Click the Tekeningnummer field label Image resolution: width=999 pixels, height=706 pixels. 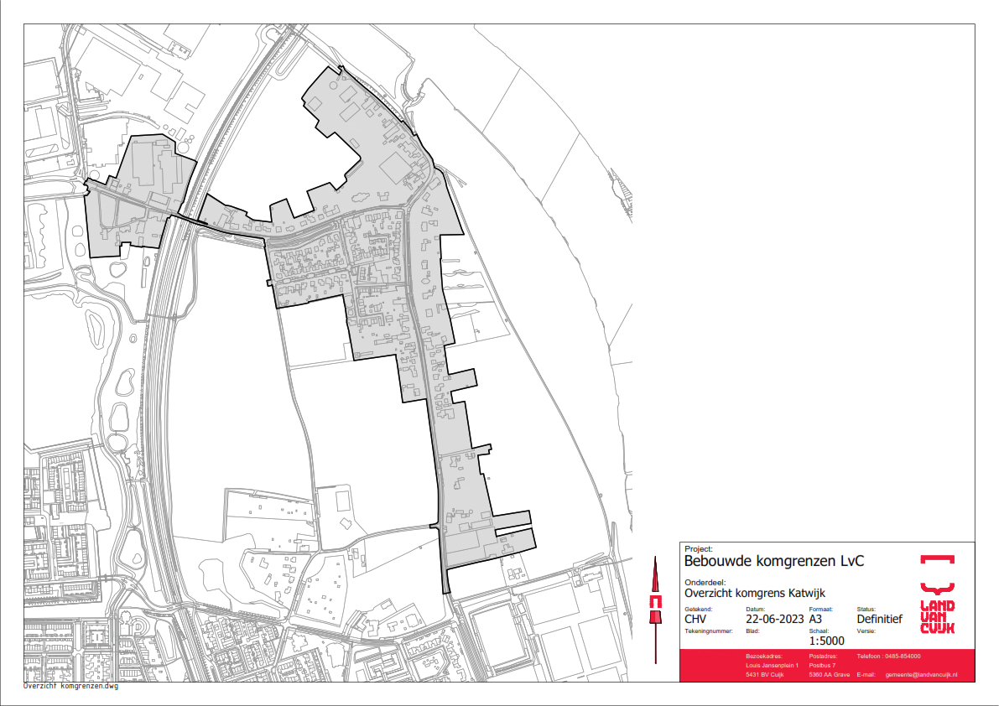[x=709, y=630]
